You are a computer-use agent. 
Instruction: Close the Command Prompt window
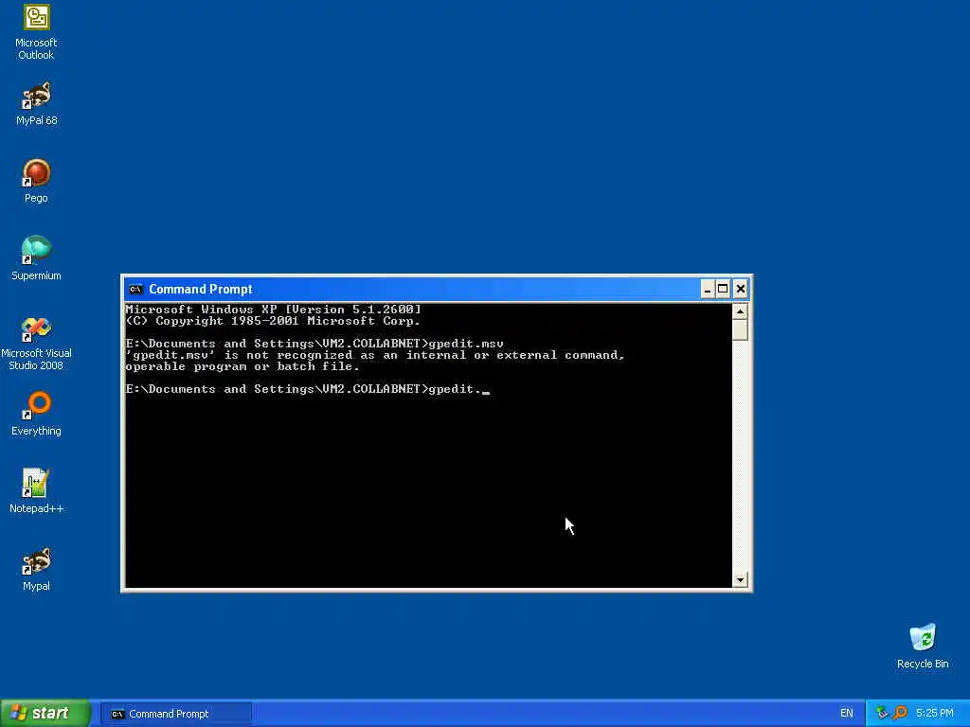click(x=741, y=289)
